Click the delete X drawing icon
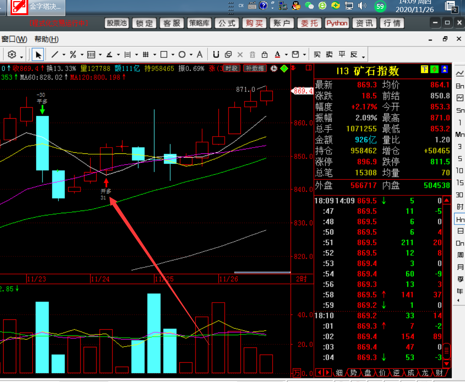Image resolution: width=465 pixels, height=382 pixels. 240,55
